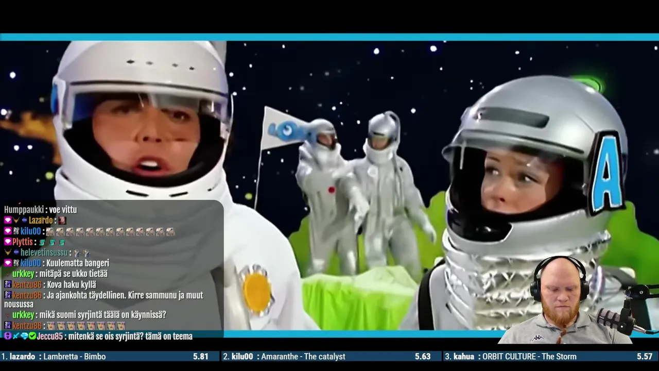Viewport: 659px width, 371px height.
Task: Click the ranking entry 'Lambretta - Bimbo'
Action: point(75,357)
